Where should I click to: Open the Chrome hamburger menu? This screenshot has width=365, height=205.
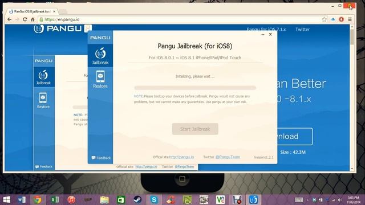point(350,19)
